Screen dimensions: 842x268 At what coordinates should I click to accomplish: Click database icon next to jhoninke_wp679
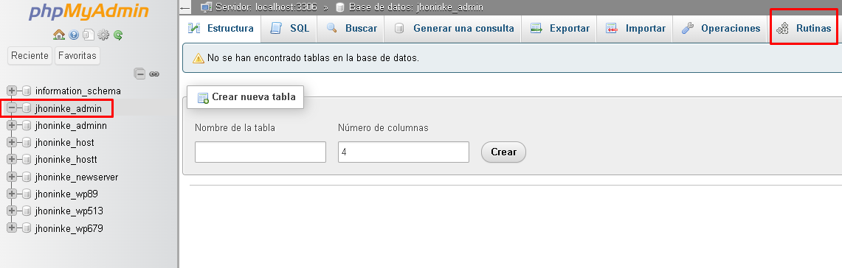tap(27, 228)
